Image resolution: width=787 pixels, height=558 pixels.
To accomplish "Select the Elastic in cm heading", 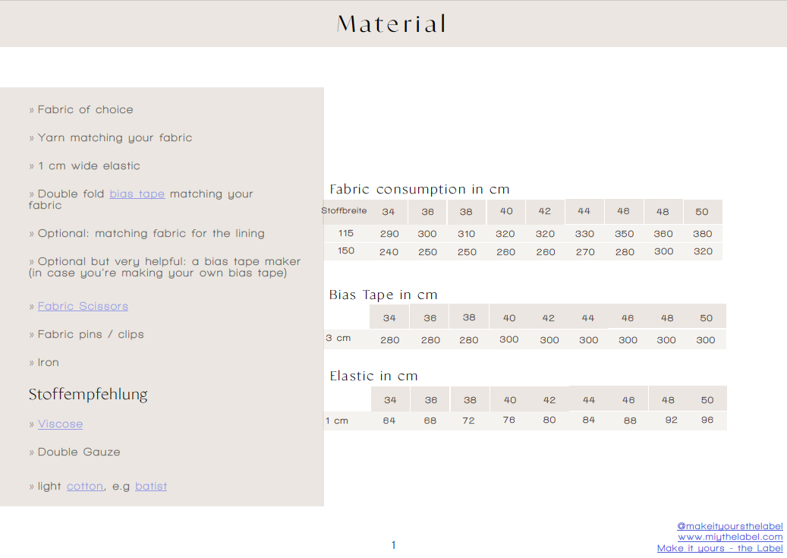I will click(x=373, y=377).
